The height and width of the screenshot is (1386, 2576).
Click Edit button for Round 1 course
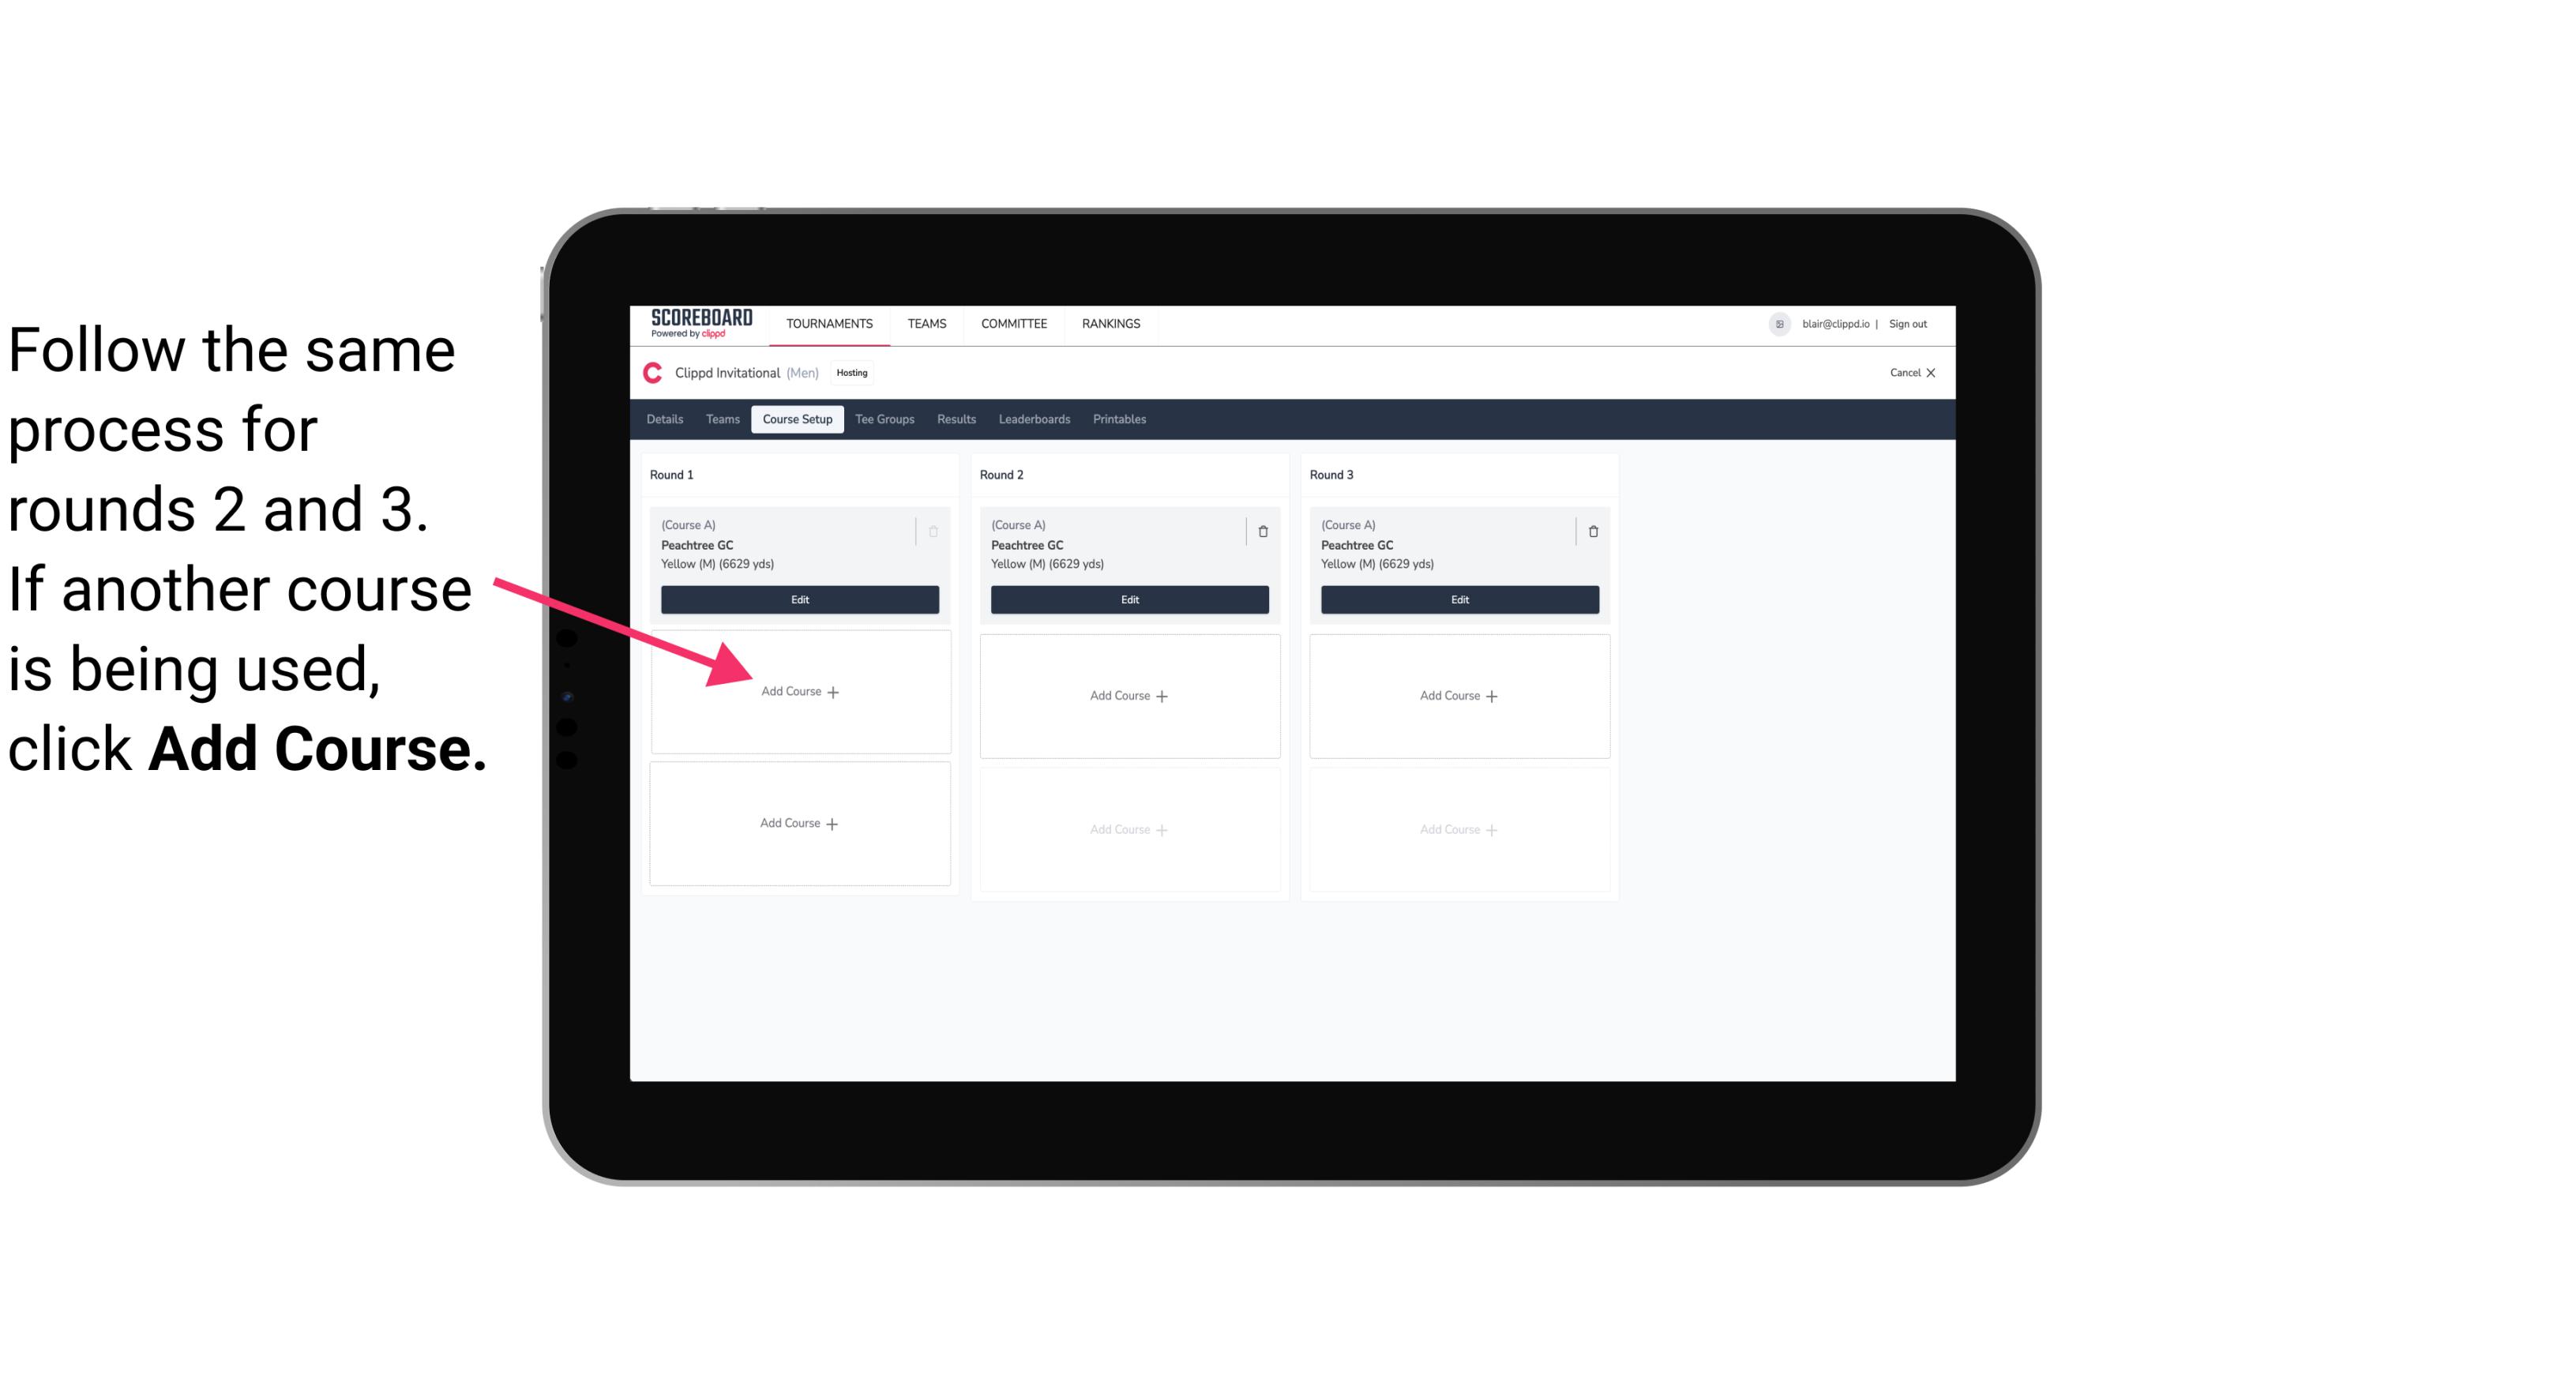(x=798, y=599)
